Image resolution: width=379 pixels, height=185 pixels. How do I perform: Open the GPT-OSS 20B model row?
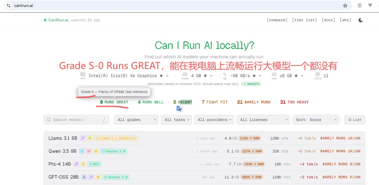click(x=204, y=177)
